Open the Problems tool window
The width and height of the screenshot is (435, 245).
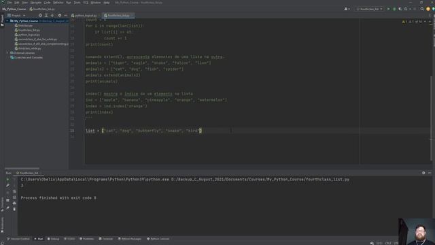(x=87, y=239)
